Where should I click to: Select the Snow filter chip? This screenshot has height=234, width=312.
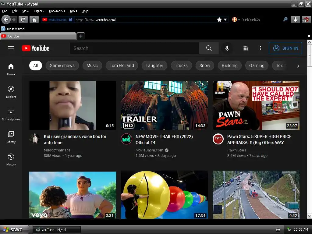point(205,66)
